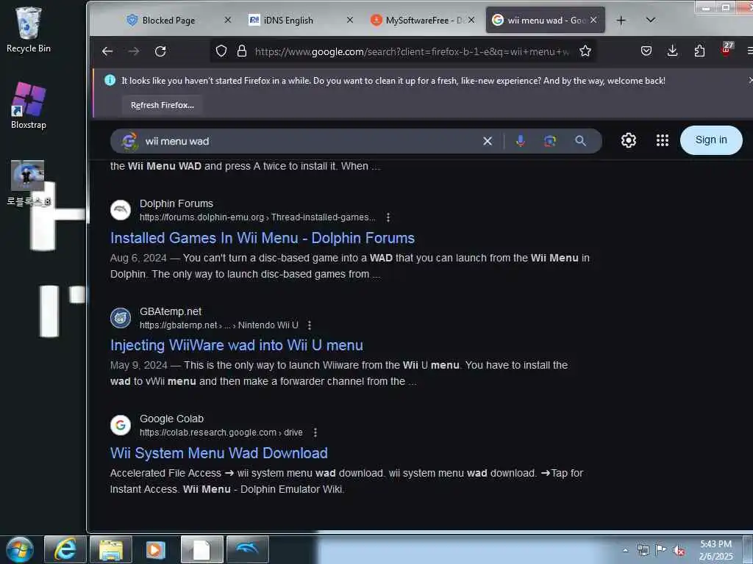Open media player from taskbar
Screen dimensions: 753x564
point(156,549)
